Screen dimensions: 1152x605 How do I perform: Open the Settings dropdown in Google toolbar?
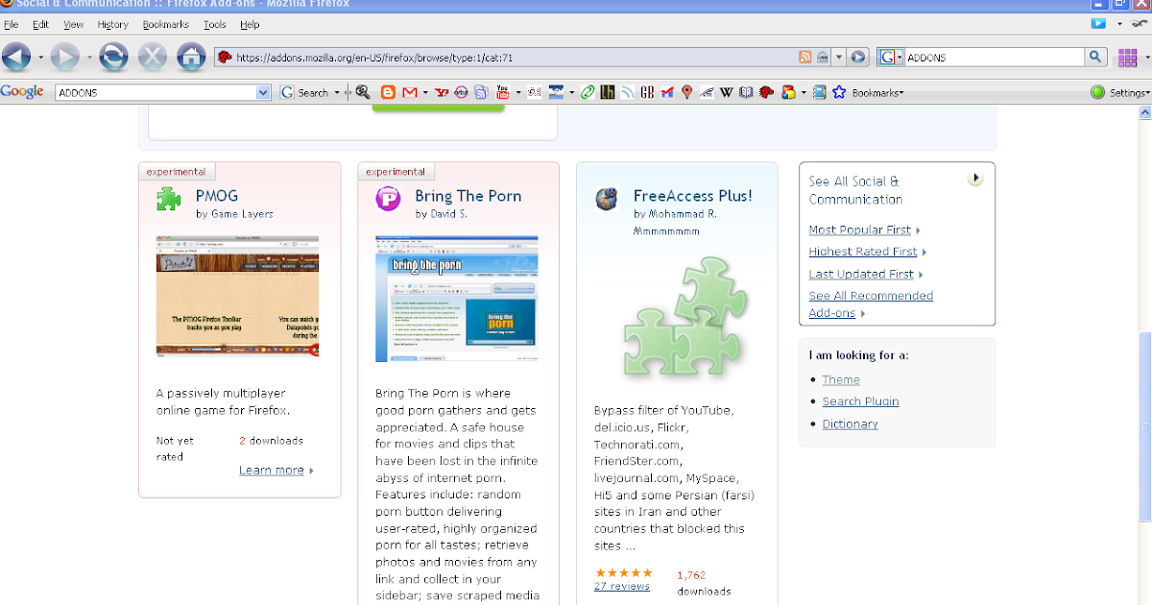[1129, 93]
